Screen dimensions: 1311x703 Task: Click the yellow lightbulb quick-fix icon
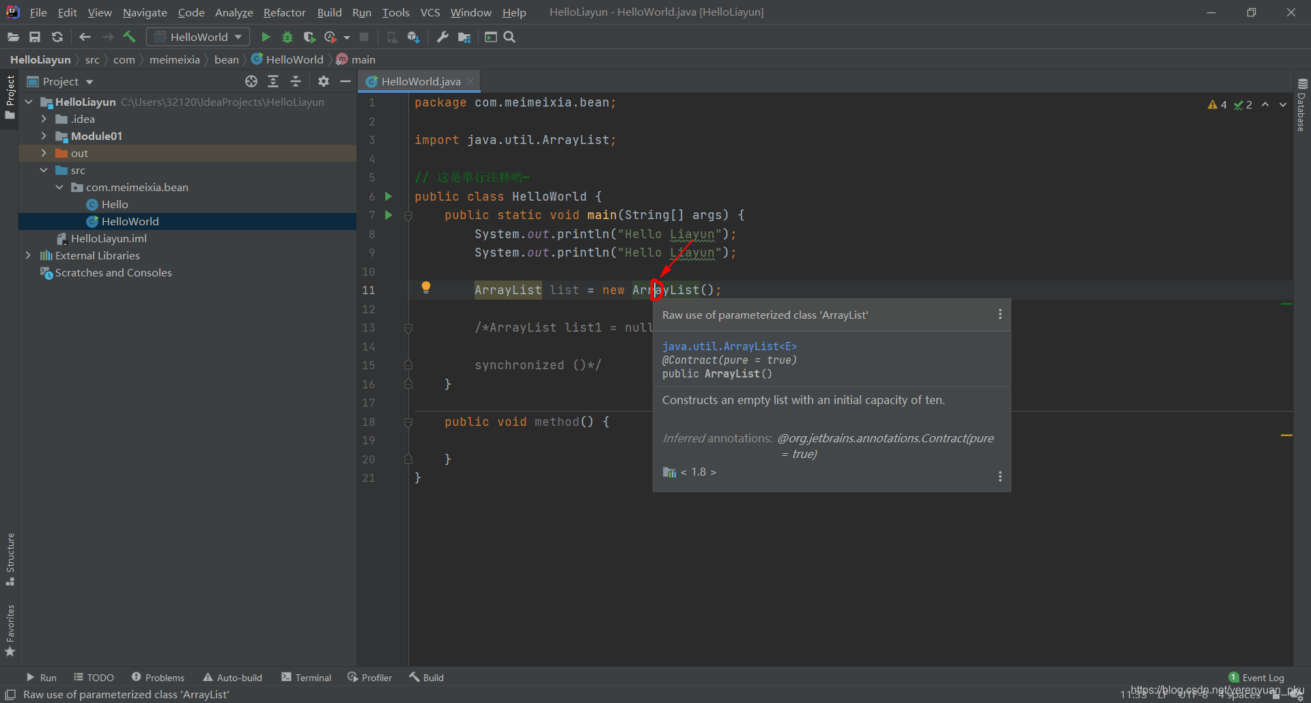[426, 288]
